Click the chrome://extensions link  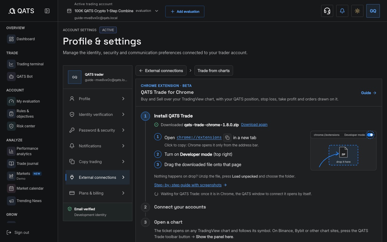point(199,137)
